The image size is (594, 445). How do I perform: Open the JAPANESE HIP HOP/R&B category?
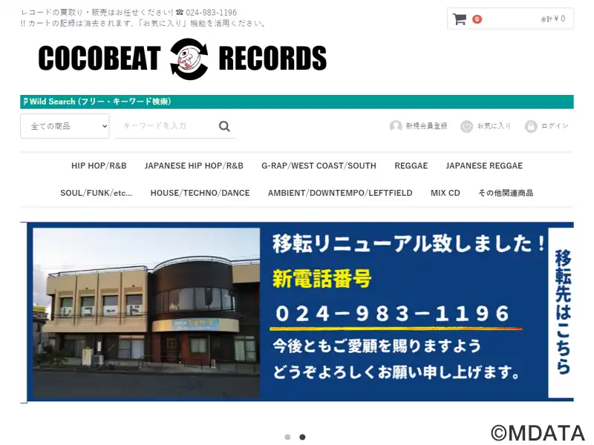tap(194, 165)
